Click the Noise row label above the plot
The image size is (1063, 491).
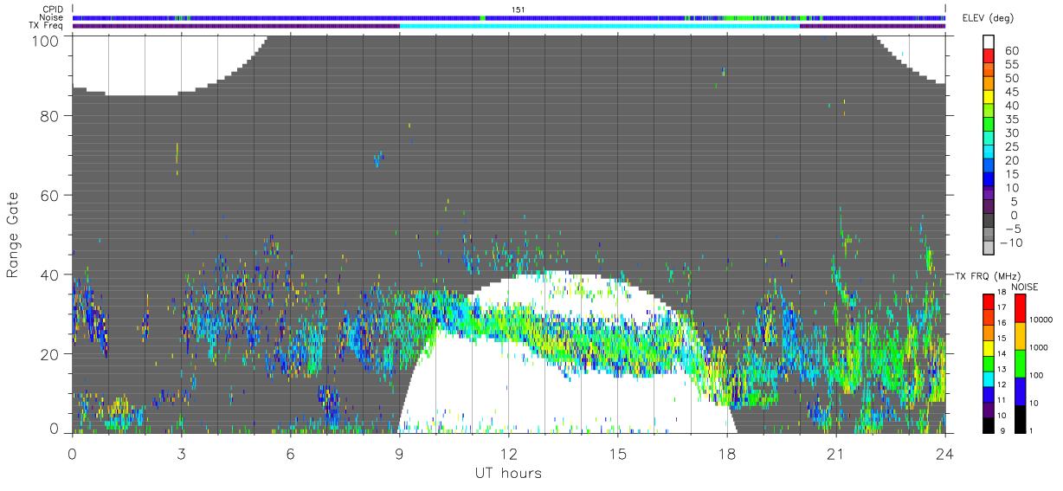click(51, 17)
